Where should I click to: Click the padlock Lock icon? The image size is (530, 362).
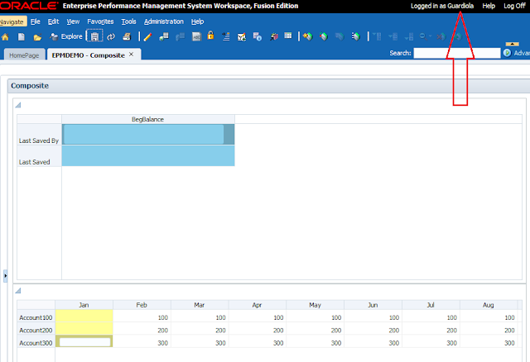(210, 36)
